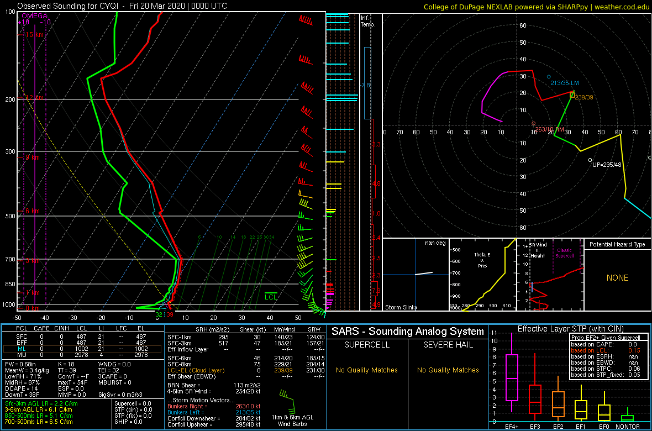Image resolution: width=652 pixels, height=431 pixels.
Task: Click the 'SigSvr = 0 m3/s3' value
Action: pos(120,395)
